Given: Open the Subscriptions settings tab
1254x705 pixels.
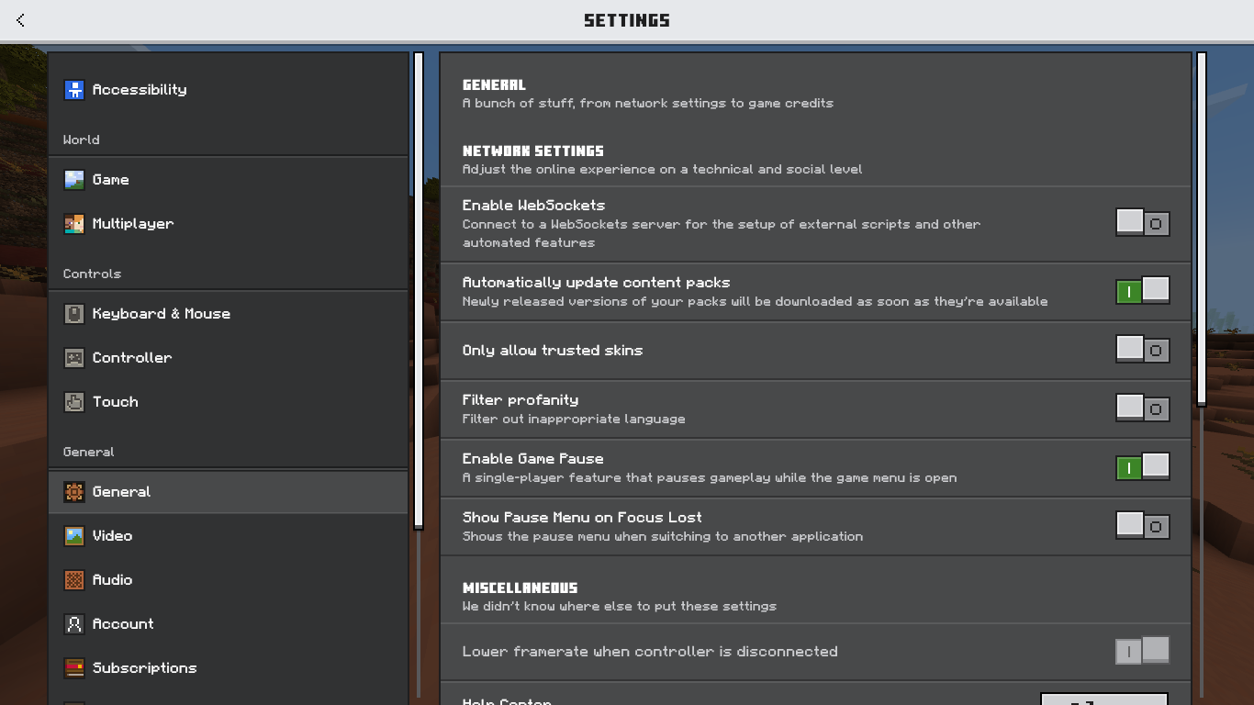Looking at the screenshot, I should pyautogui.click(x=144, y=668).
